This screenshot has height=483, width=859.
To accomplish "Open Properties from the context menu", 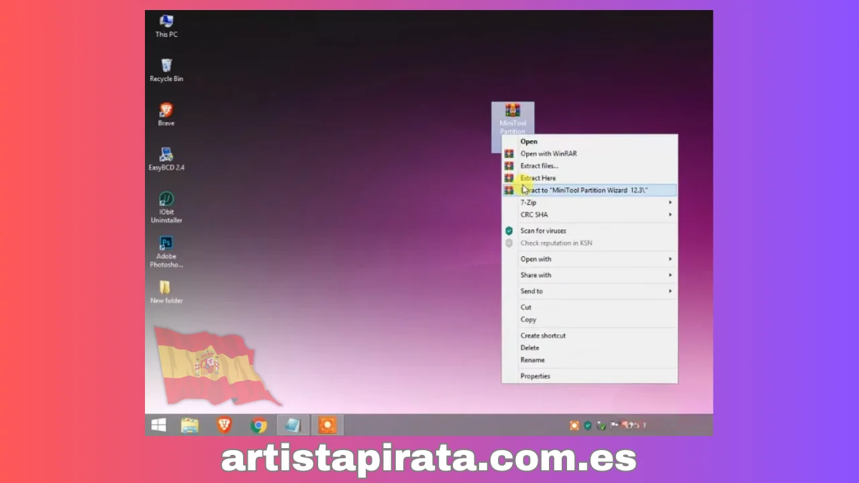I will (x=535, y=376).
